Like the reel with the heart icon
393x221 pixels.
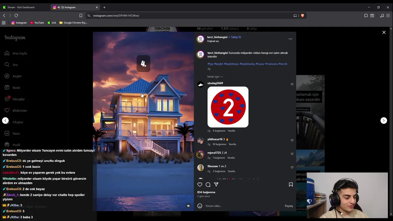(200, 184)
